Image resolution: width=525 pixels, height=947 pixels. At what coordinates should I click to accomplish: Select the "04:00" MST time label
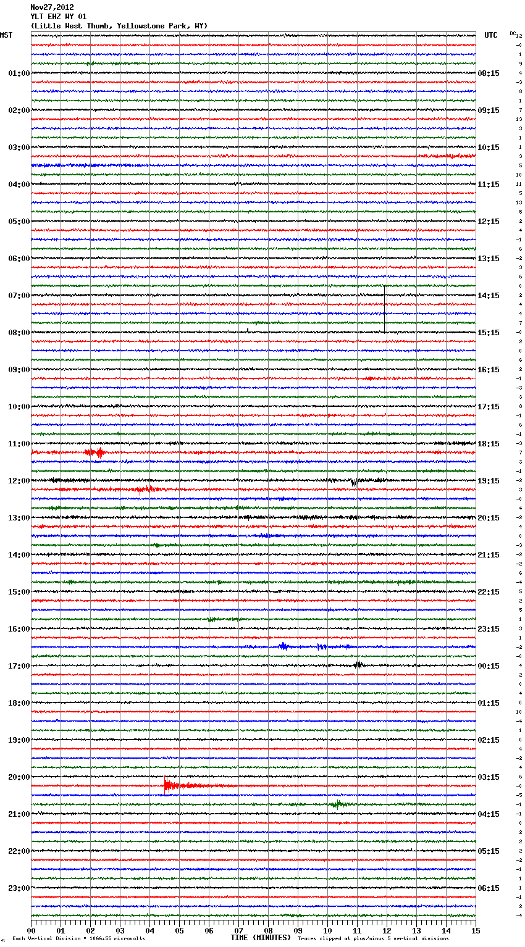[x=19, y=185]
